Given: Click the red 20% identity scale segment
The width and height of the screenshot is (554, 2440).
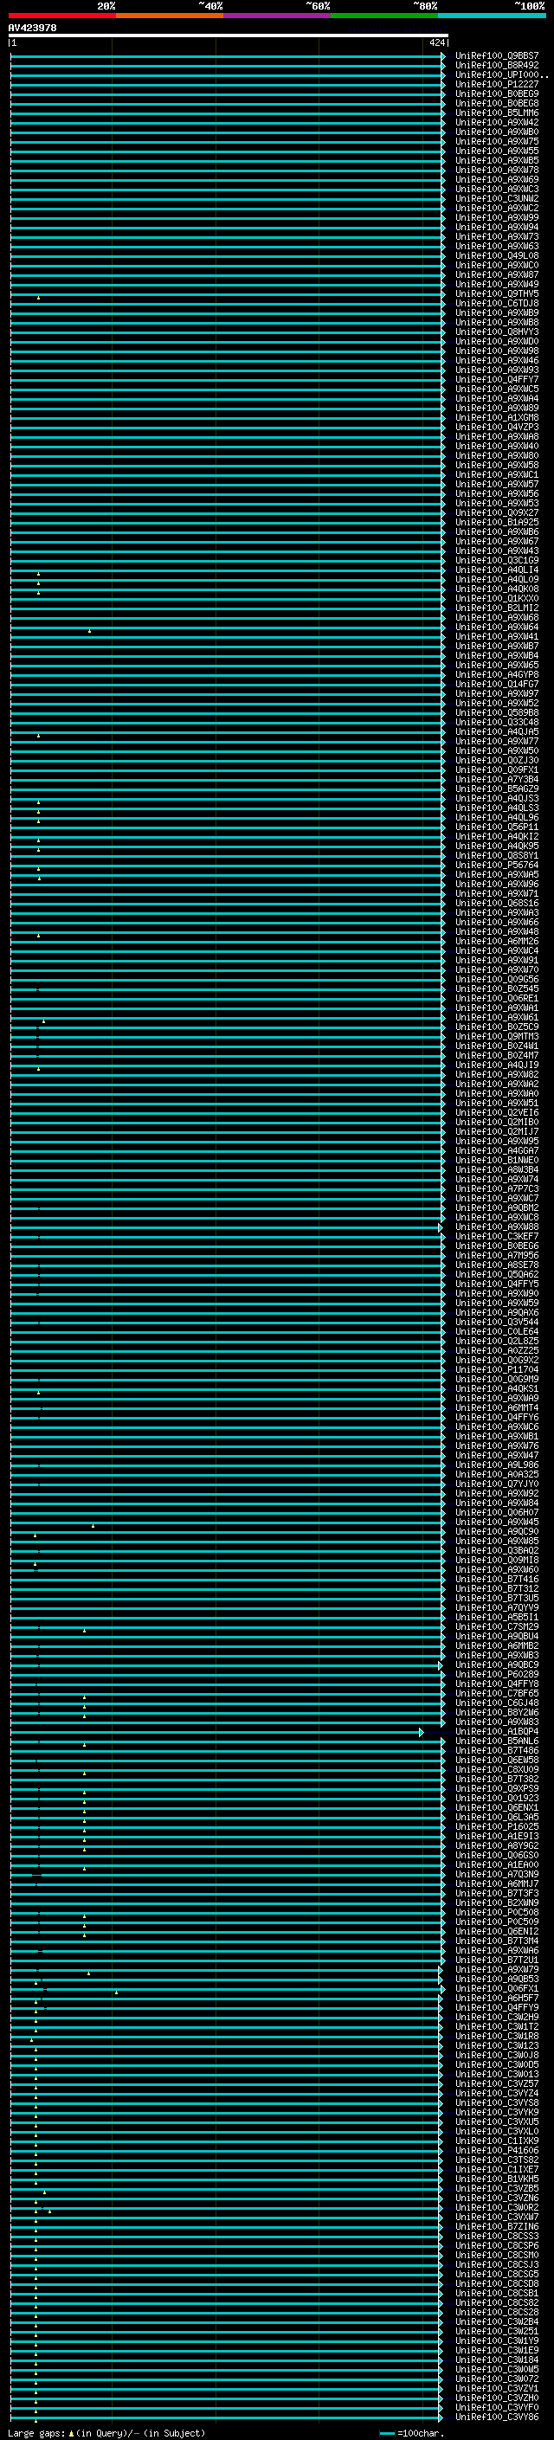Looking at the screenshot, I should (61, 16).
